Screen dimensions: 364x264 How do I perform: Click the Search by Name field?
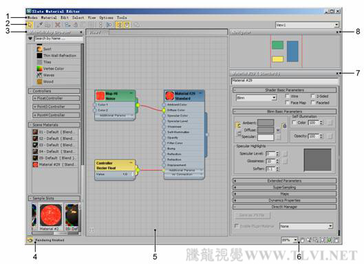58,38
